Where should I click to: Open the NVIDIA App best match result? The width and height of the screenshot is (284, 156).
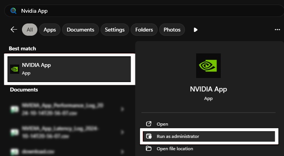coord(69,69)
